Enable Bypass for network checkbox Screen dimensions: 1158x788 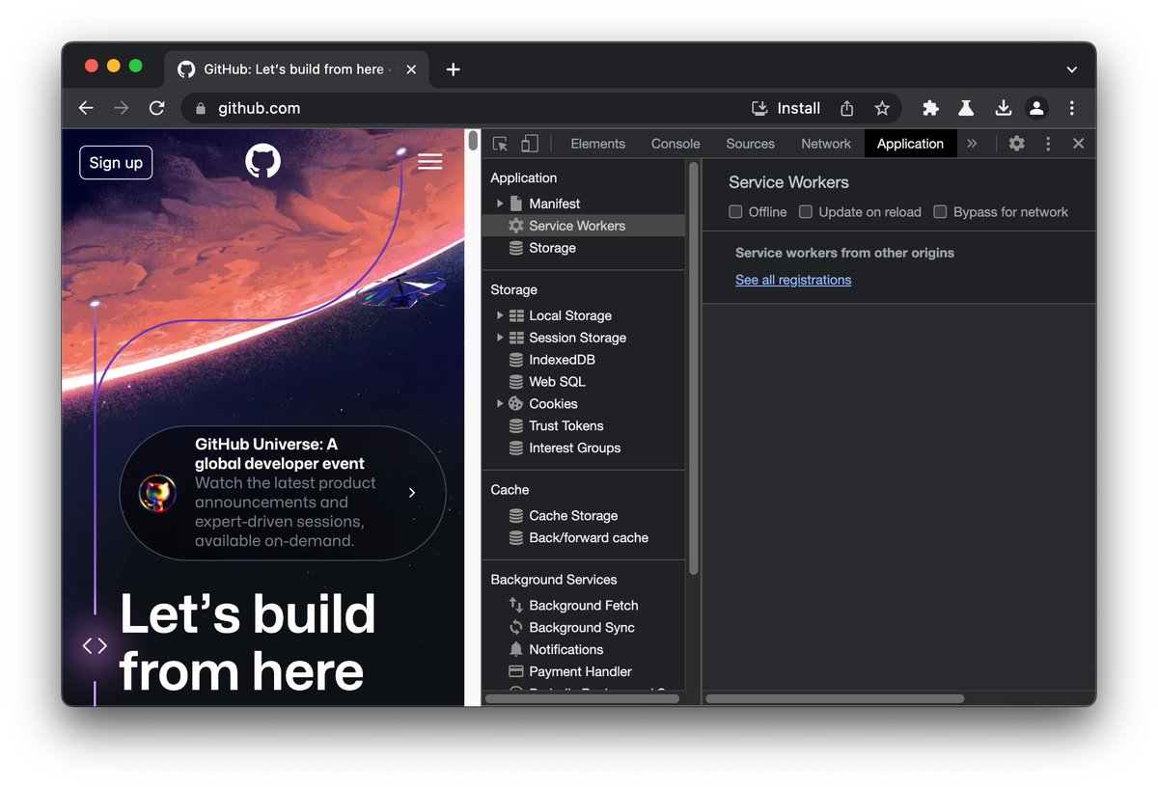click(940, 212)
